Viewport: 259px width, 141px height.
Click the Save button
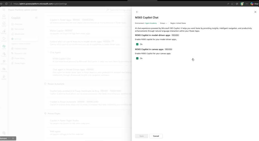point(142,136)
